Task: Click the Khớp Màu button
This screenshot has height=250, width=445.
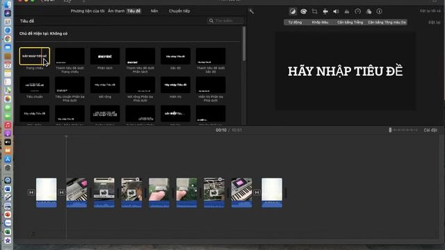Action: pos(320,22)
